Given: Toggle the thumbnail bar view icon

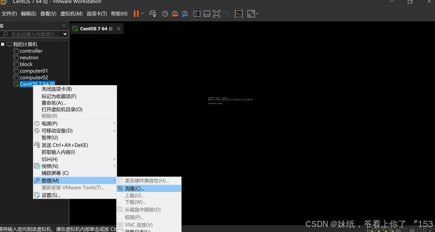Looking at the screenshot, I should pos(207,14).
